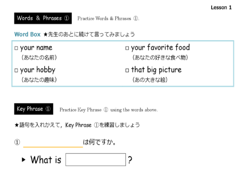The height and width of the screenshot is (179, 249).
Task: Click the star before 語句を入れかえて
Action: click(x=16, y=125)
